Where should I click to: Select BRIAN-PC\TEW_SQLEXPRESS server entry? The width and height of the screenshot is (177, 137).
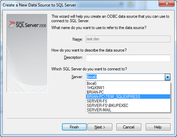128,97
